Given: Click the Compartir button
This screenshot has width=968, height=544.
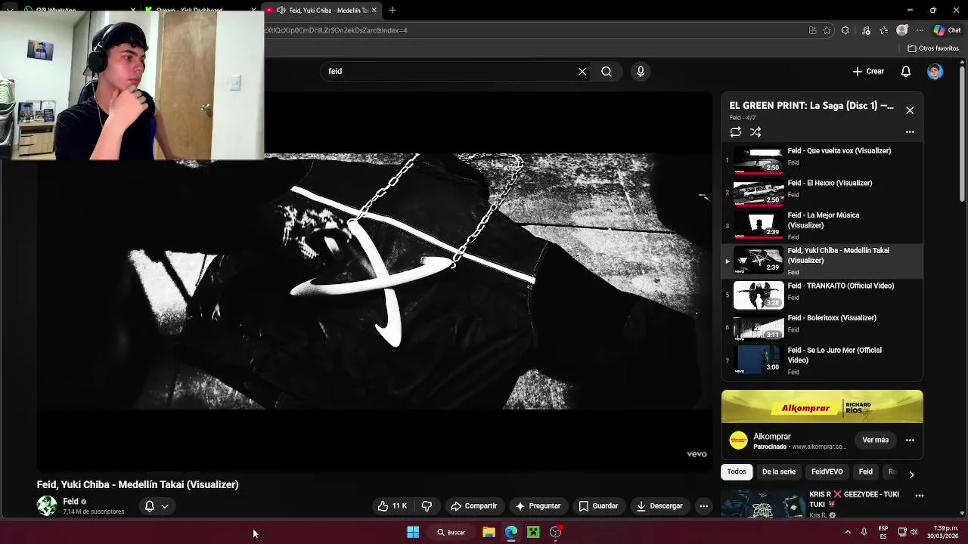Looking at the screenshot, I should pyautogui.click(x=473, y=506).
